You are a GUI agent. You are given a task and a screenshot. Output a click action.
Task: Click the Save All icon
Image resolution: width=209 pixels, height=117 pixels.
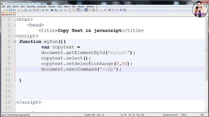point(14,10)
